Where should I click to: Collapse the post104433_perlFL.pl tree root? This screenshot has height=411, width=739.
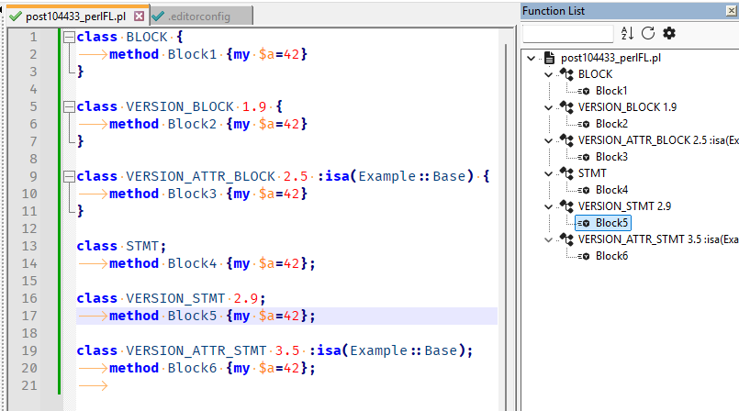click(x=532, y=58)
